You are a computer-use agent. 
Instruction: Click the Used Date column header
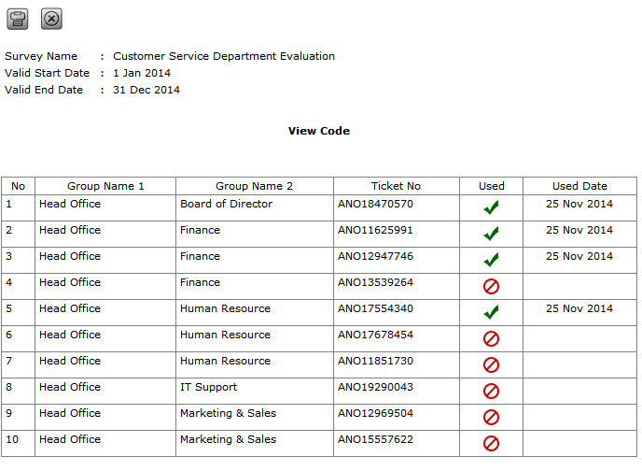[x=579, y=186]
